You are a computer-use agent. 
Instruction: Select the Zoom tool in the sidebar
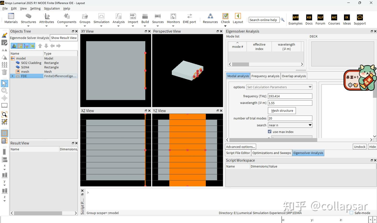point(4,90)
